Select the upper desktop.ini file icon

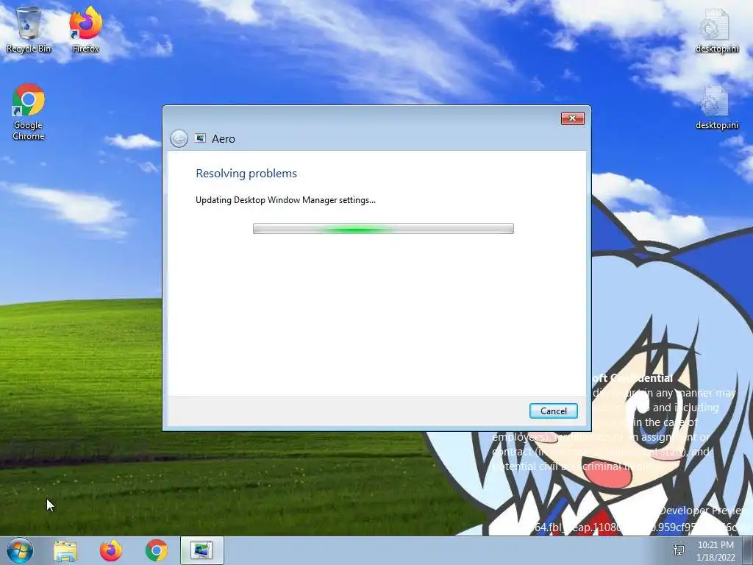pos(716,29)
